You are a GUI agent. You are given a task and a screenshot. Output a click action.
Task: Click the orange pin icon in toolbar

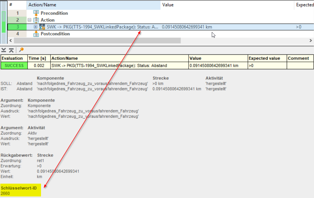[x=21, y=50]
